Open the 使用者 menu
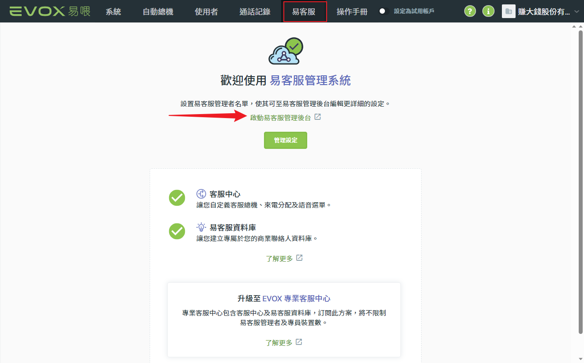 (206, 12)
